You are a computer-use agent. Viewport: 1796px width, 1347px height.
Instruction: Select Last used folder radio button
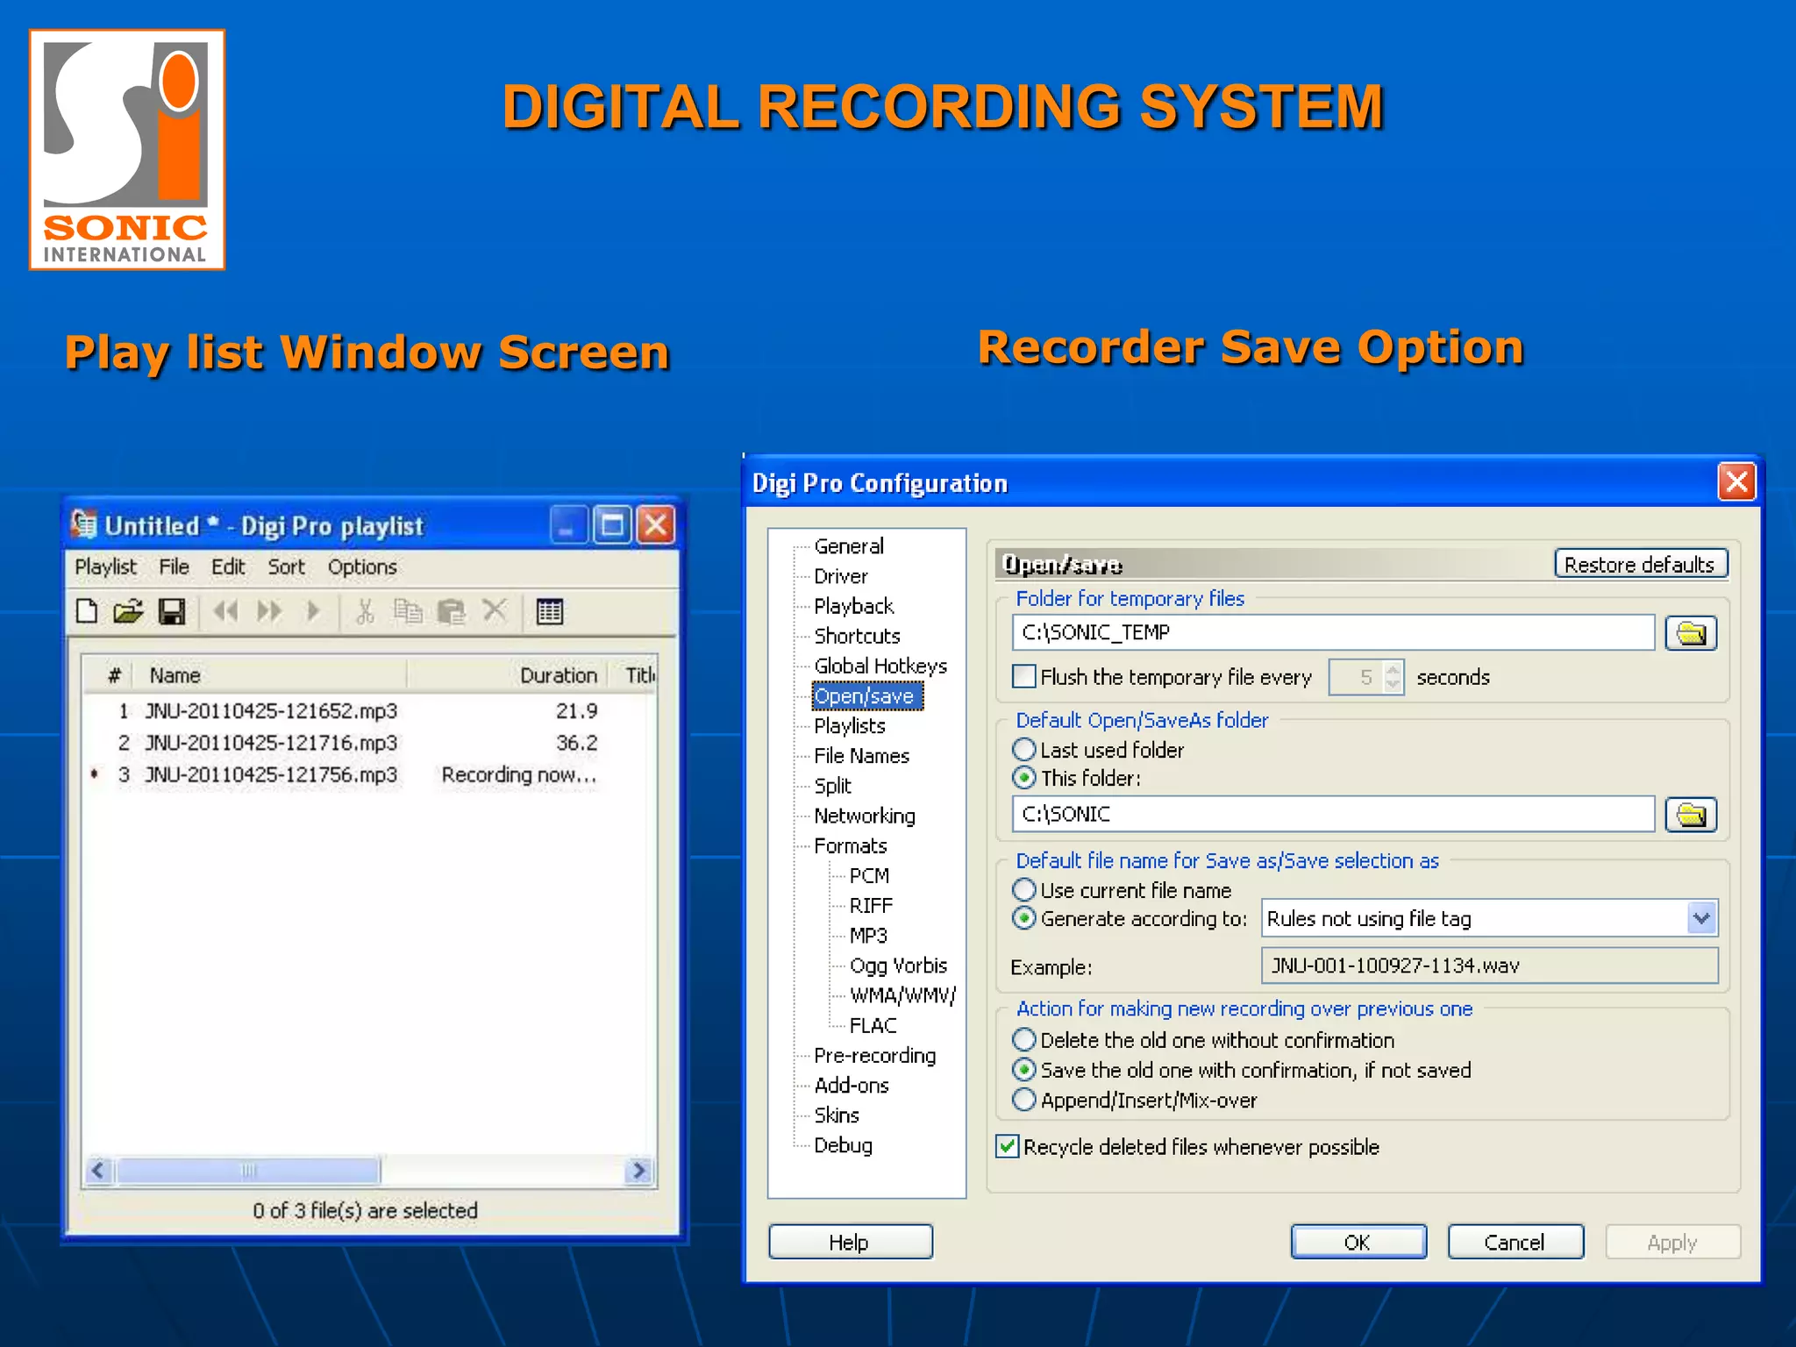click(1024, 749)
